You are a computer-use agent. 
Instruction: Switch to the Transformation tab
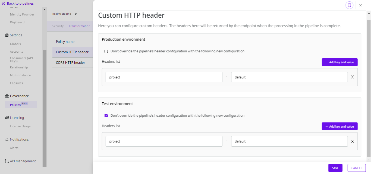coord(79,26)
